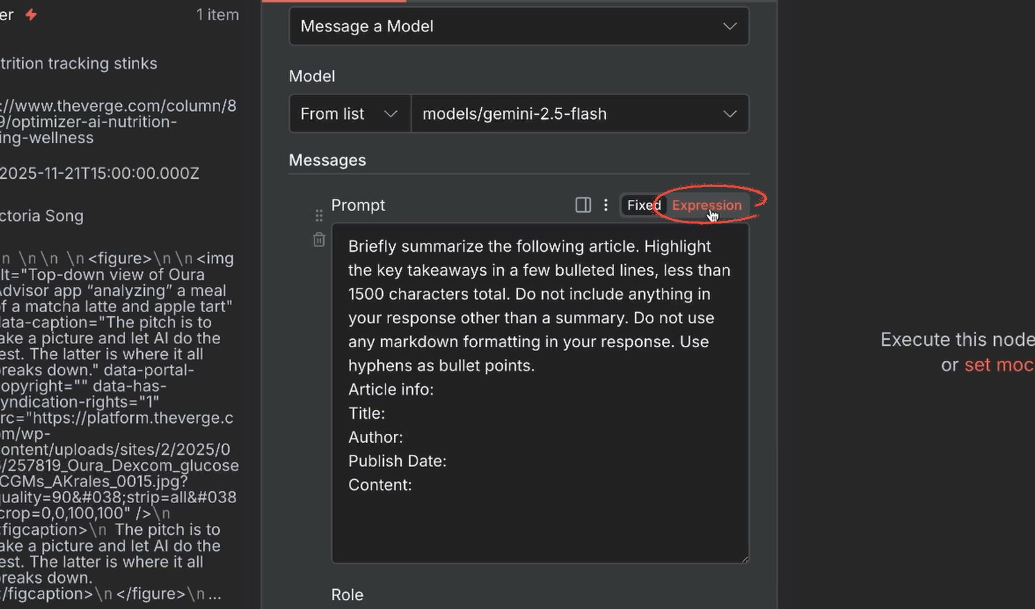This screenshot has width=1035, height=609.
Task: Click the drag handle dots beside Prompt
Action: coord(318,215)
